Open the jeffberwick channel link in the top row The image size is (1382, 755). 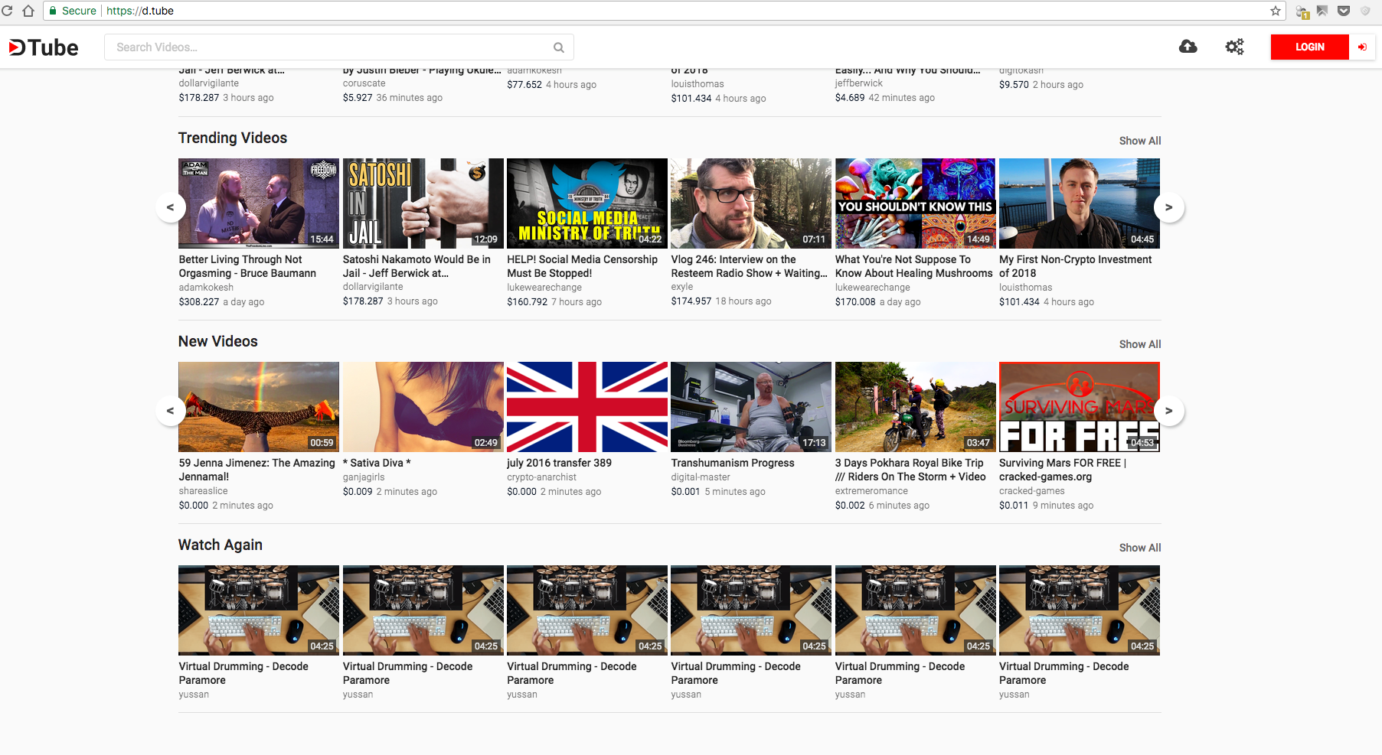(859, 83)
